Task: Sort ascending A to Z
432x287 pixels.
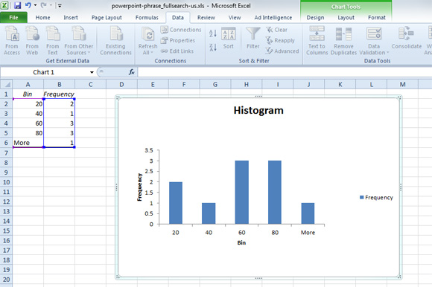Action: 213,33
